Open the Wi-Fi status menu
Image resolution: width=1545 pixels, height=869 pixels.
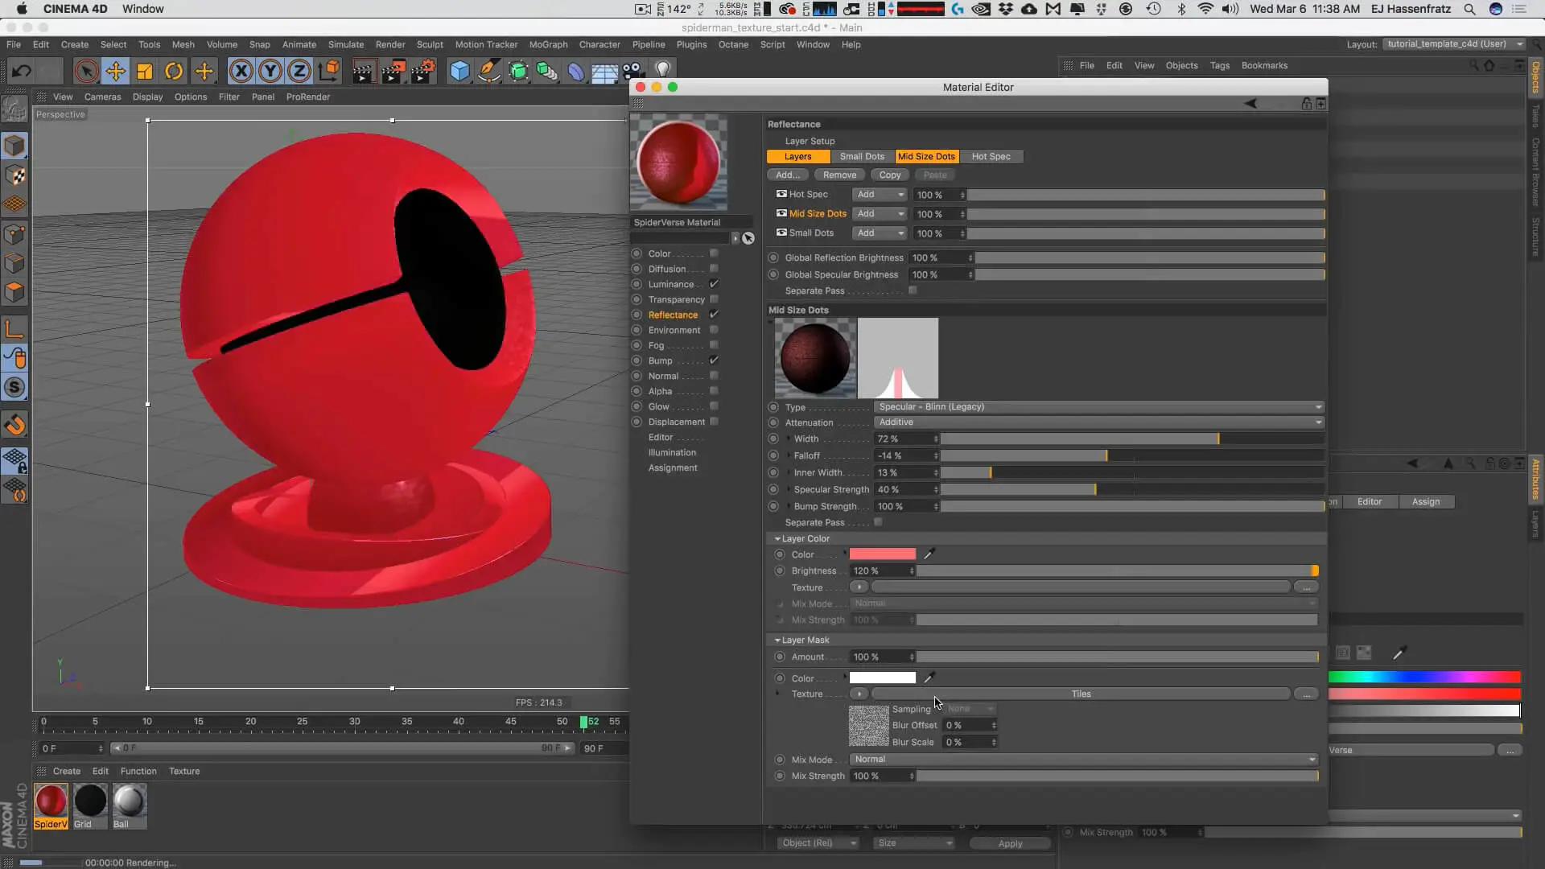tap(1205, 9)
